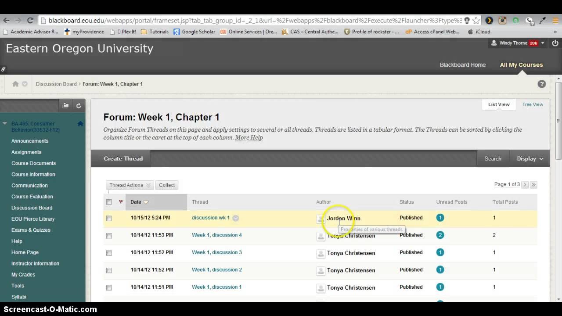Screen dimensions: 562x316
Task: Open My Grades in the course menu
Action: [23, 275]
